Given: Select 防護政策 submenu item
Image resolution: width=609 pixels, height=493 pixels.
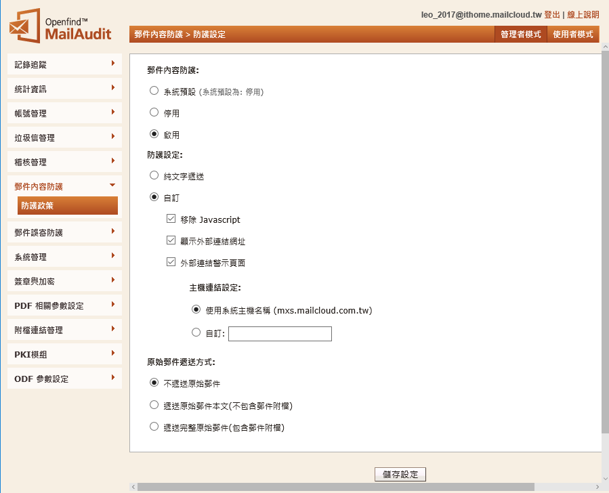Looking at the screenshot, I should [67, 206].
